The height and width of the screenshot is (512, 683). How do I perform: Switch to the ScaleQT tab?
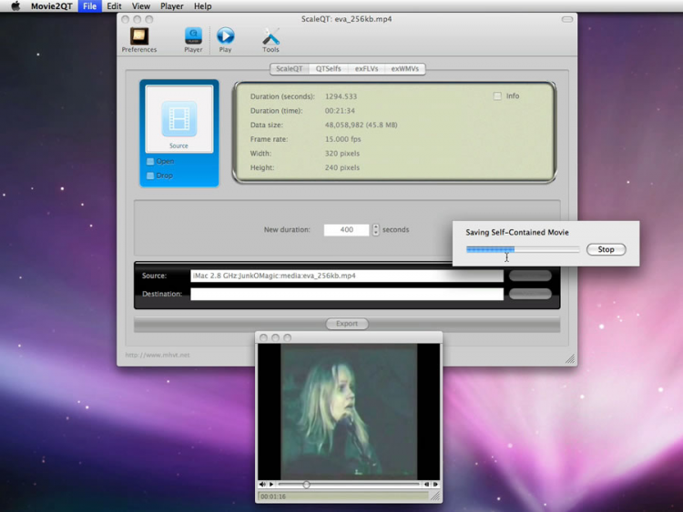click(x=290, y=69)
